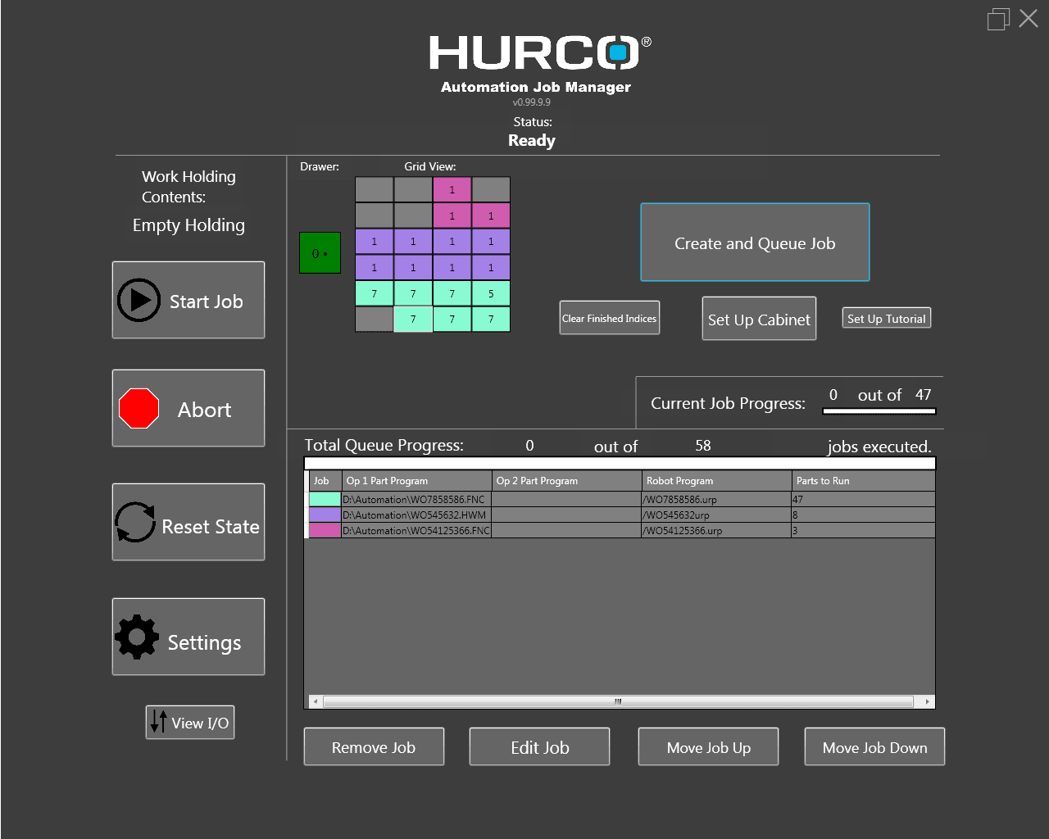This screenshot has width=1049, height=839.
Task: Click the job list scrollbar left arrow
Action: [316, 701]
